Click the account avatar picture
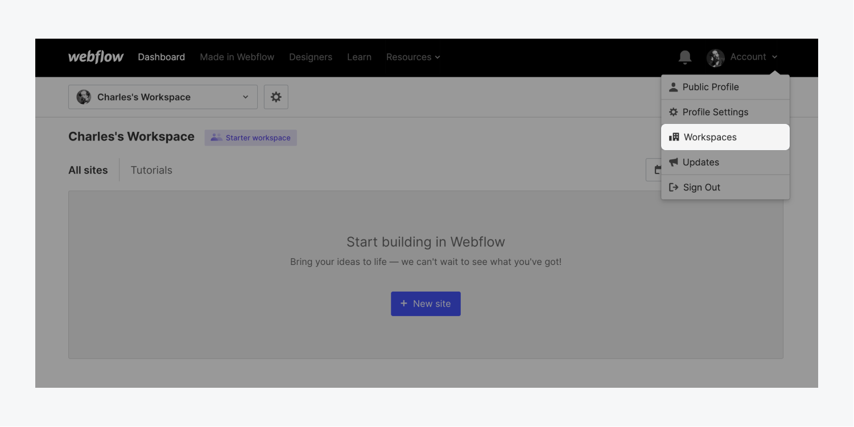This screenshot has height=427, width=854. 716,57
